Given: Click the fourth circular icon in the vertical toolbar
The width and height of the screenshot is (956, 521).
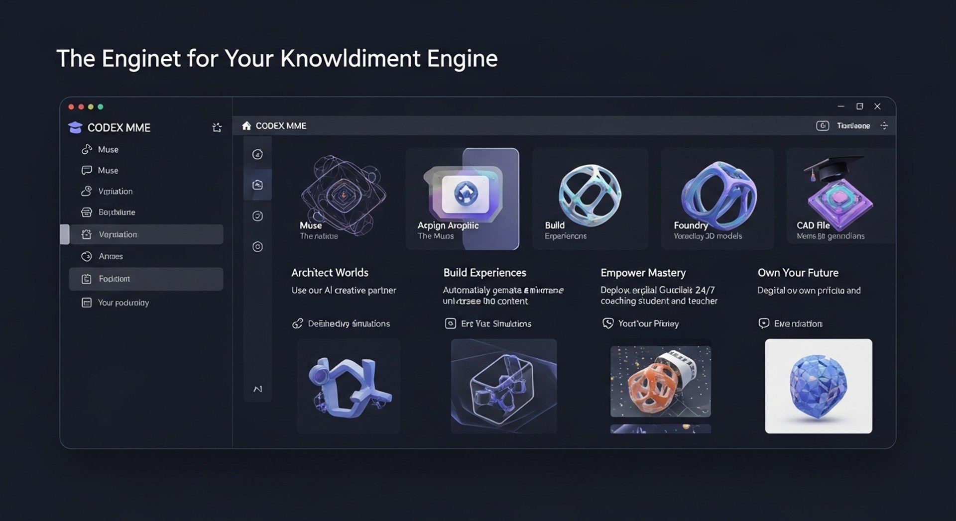Looking at the screenshot, I should pyautogui.click(x=257, y=247).
